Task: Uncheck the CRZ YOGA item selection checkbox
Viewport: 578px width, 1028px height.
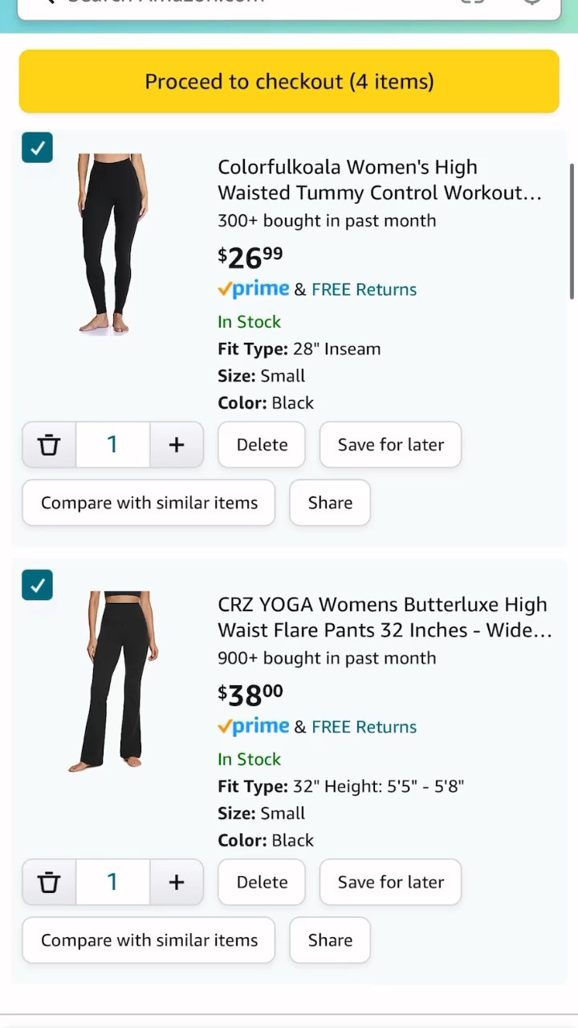Action: pyautogui.click(x=37, y=585)
